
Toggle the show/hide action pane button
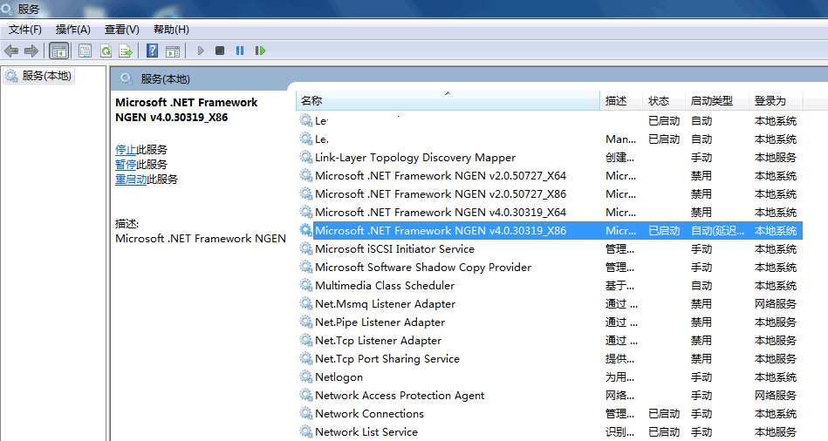pyautogui.click(x=173, y=51)
